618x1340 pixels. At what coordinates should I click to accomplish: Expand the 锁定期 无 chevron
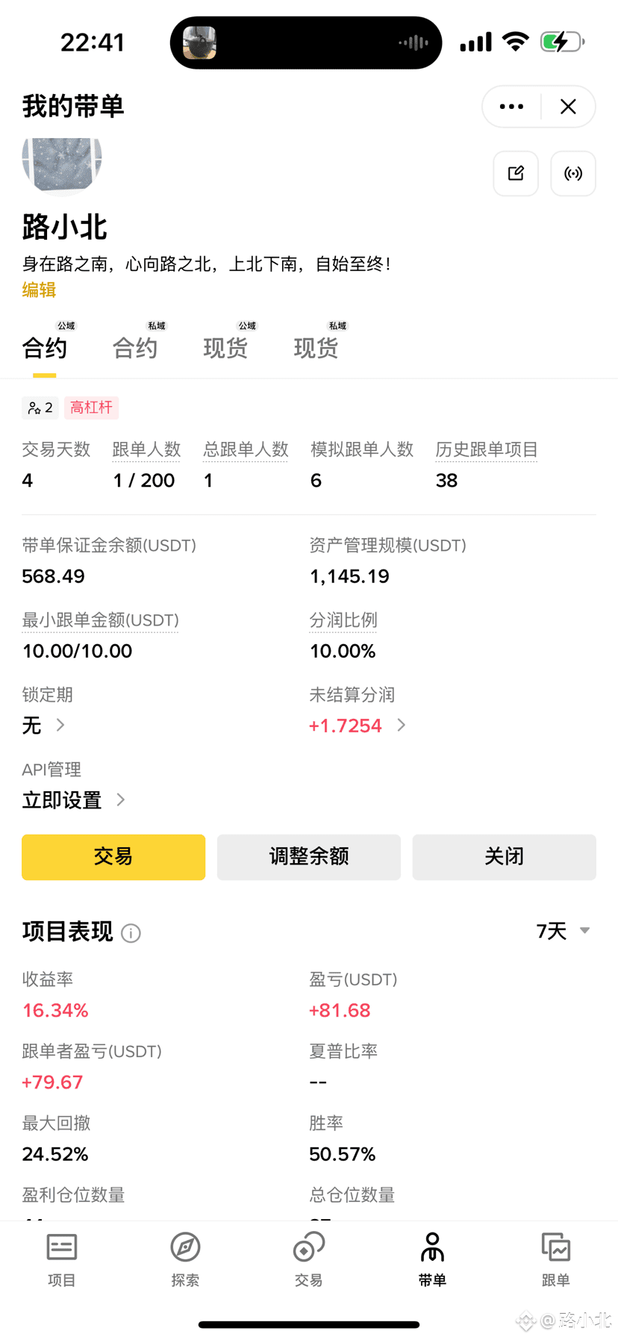[x=60, y=725]
